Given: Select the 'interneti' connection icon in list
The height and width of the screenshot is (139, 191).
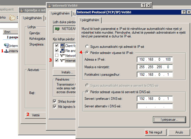Looking at the screenshot, I should pos(6,51).
